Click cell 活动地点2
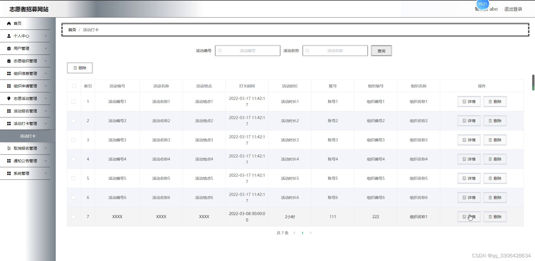Image resolution: width=535 pixels, height=261 pixels. (x=204, y=121)
